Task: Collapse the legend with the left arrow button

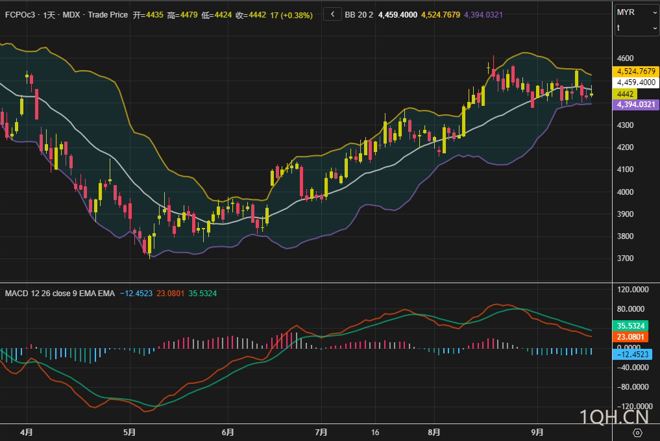Action: click(332, 14)
